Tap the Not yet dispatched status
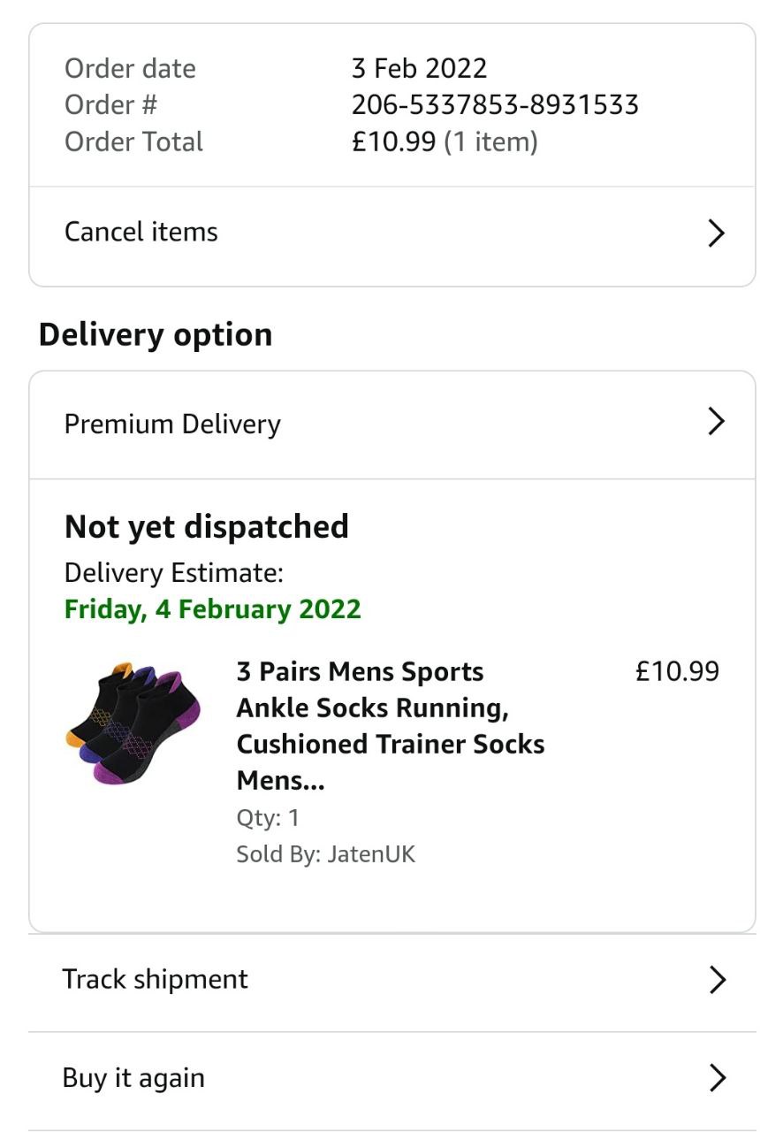783x1132 pixels. point(207,527)
